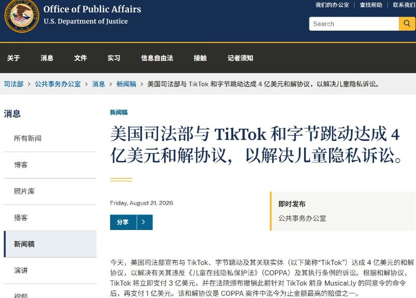Open 查找帮助 link in top bar
Screen dimensions: 416x298
click(371, 5)
